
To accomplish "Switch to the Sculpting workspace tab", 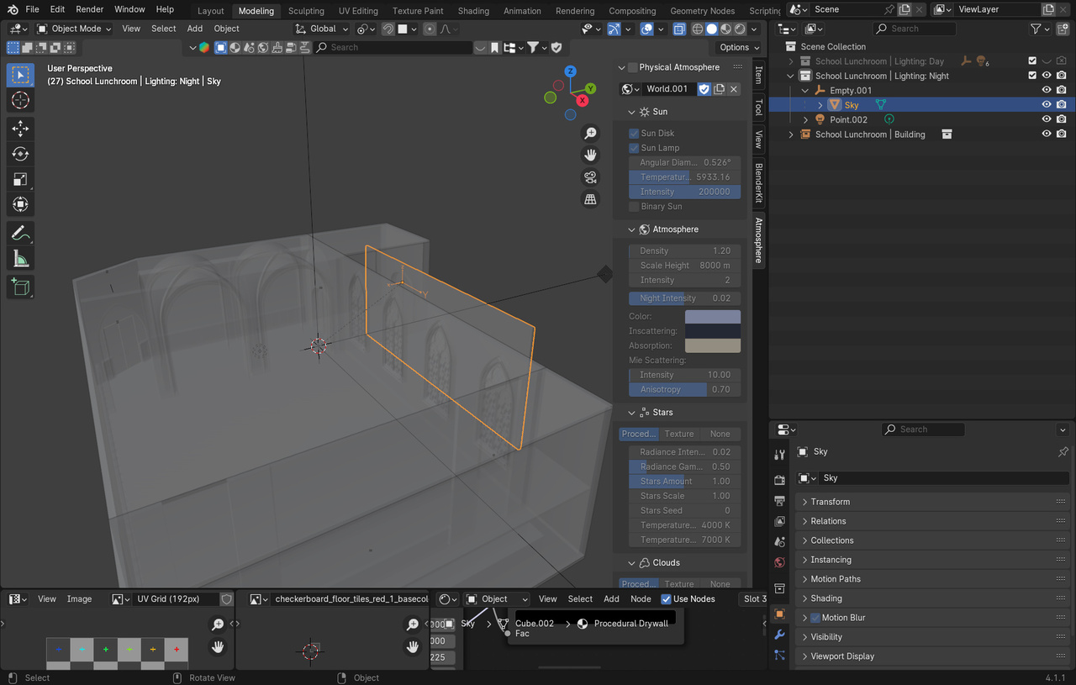I will coord(306,11).
